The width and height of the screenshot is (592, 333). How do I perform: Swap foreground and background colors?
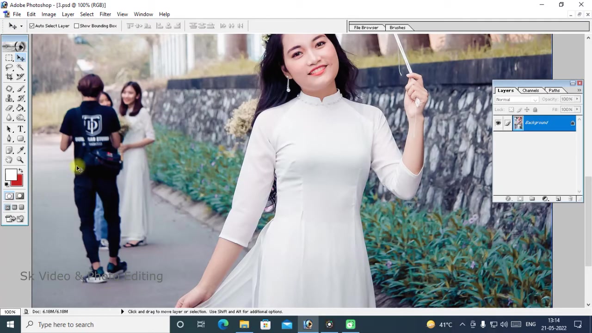coord(21,171)
